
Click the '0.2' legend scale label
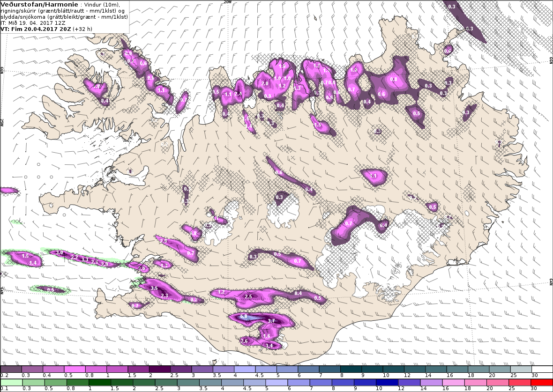[5, 376]
